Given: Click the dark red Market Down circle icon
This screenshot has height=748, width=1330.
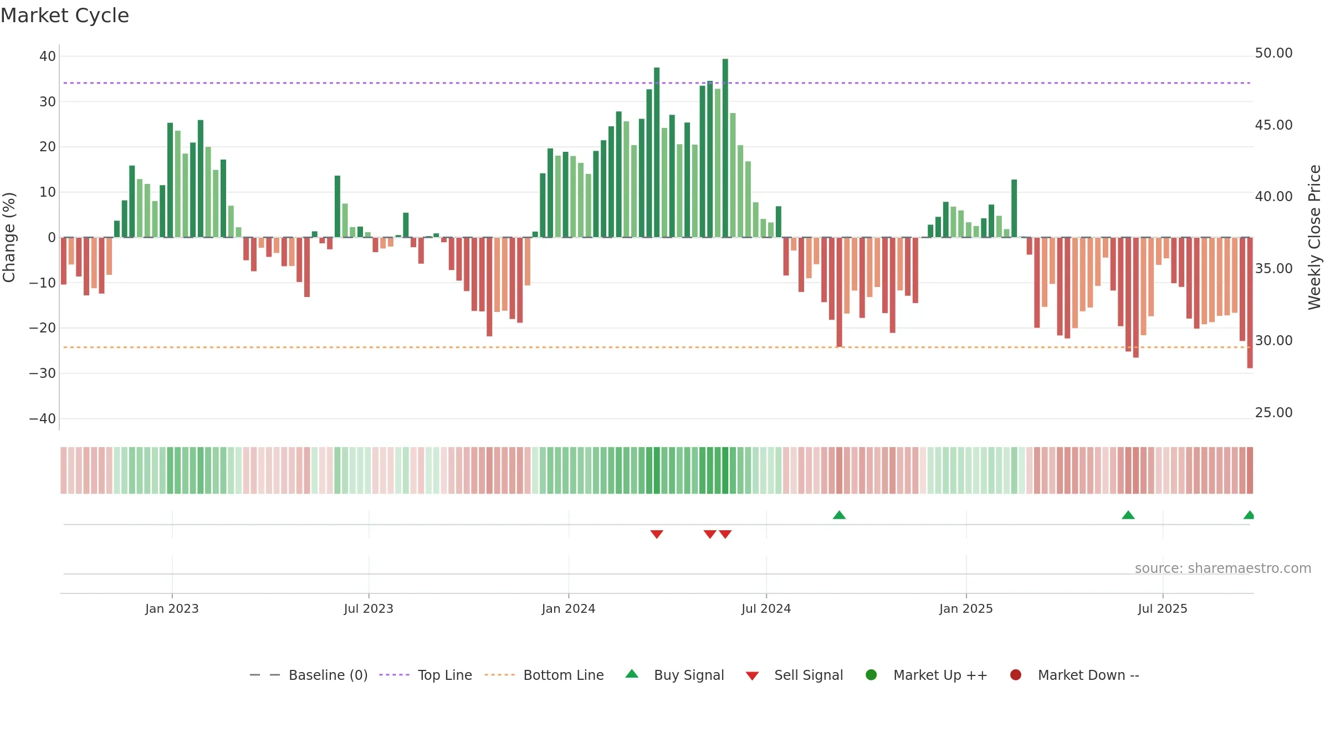Looking at the screenshot, I should click(x=1016, y=675).
